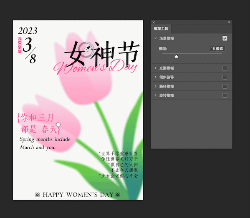This screenshot has height=218, width=250.
Task: Select the second blur pin near 春天
Action: (58, 125)
